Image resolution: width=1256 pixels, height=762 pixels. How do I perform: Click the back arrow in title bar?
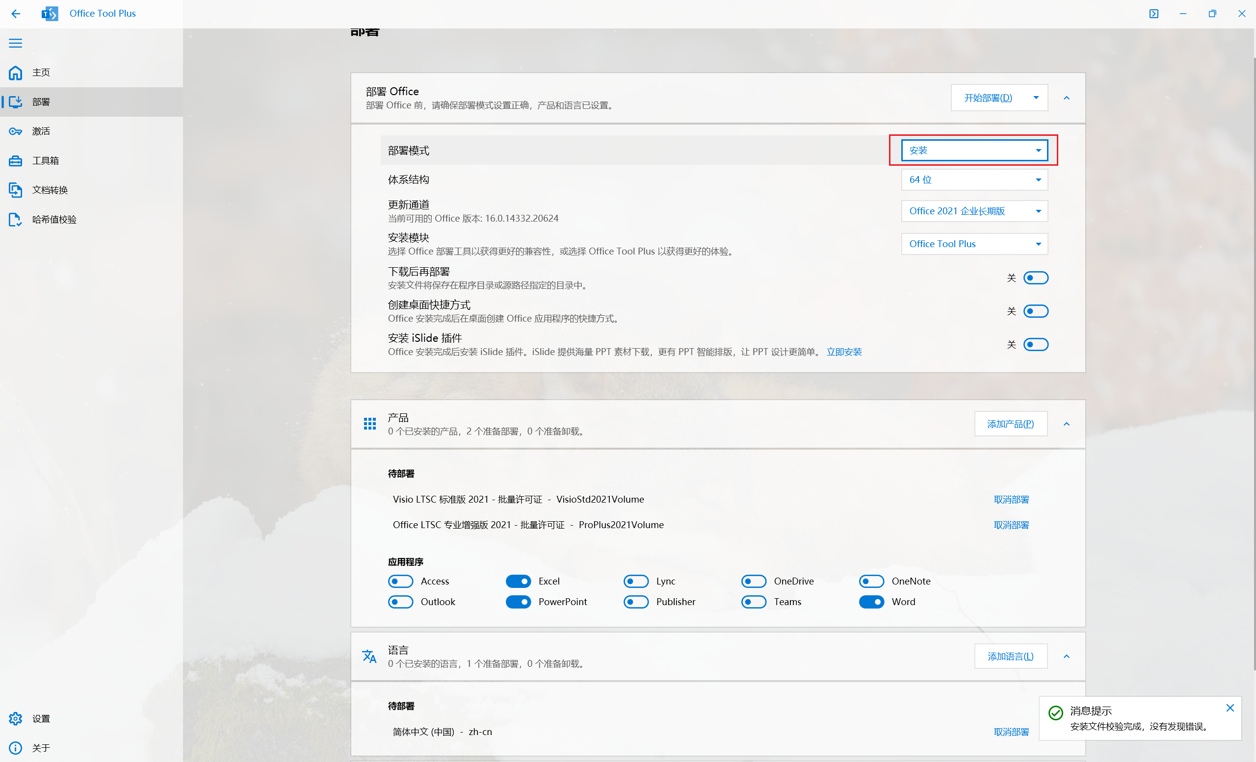click(x=16, y=14)
